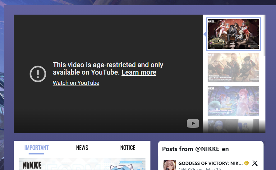The width and height of the screenshot is (276, 170).
Task: Select the partially visible fourth video thumbnail
Action: [233, 126]
